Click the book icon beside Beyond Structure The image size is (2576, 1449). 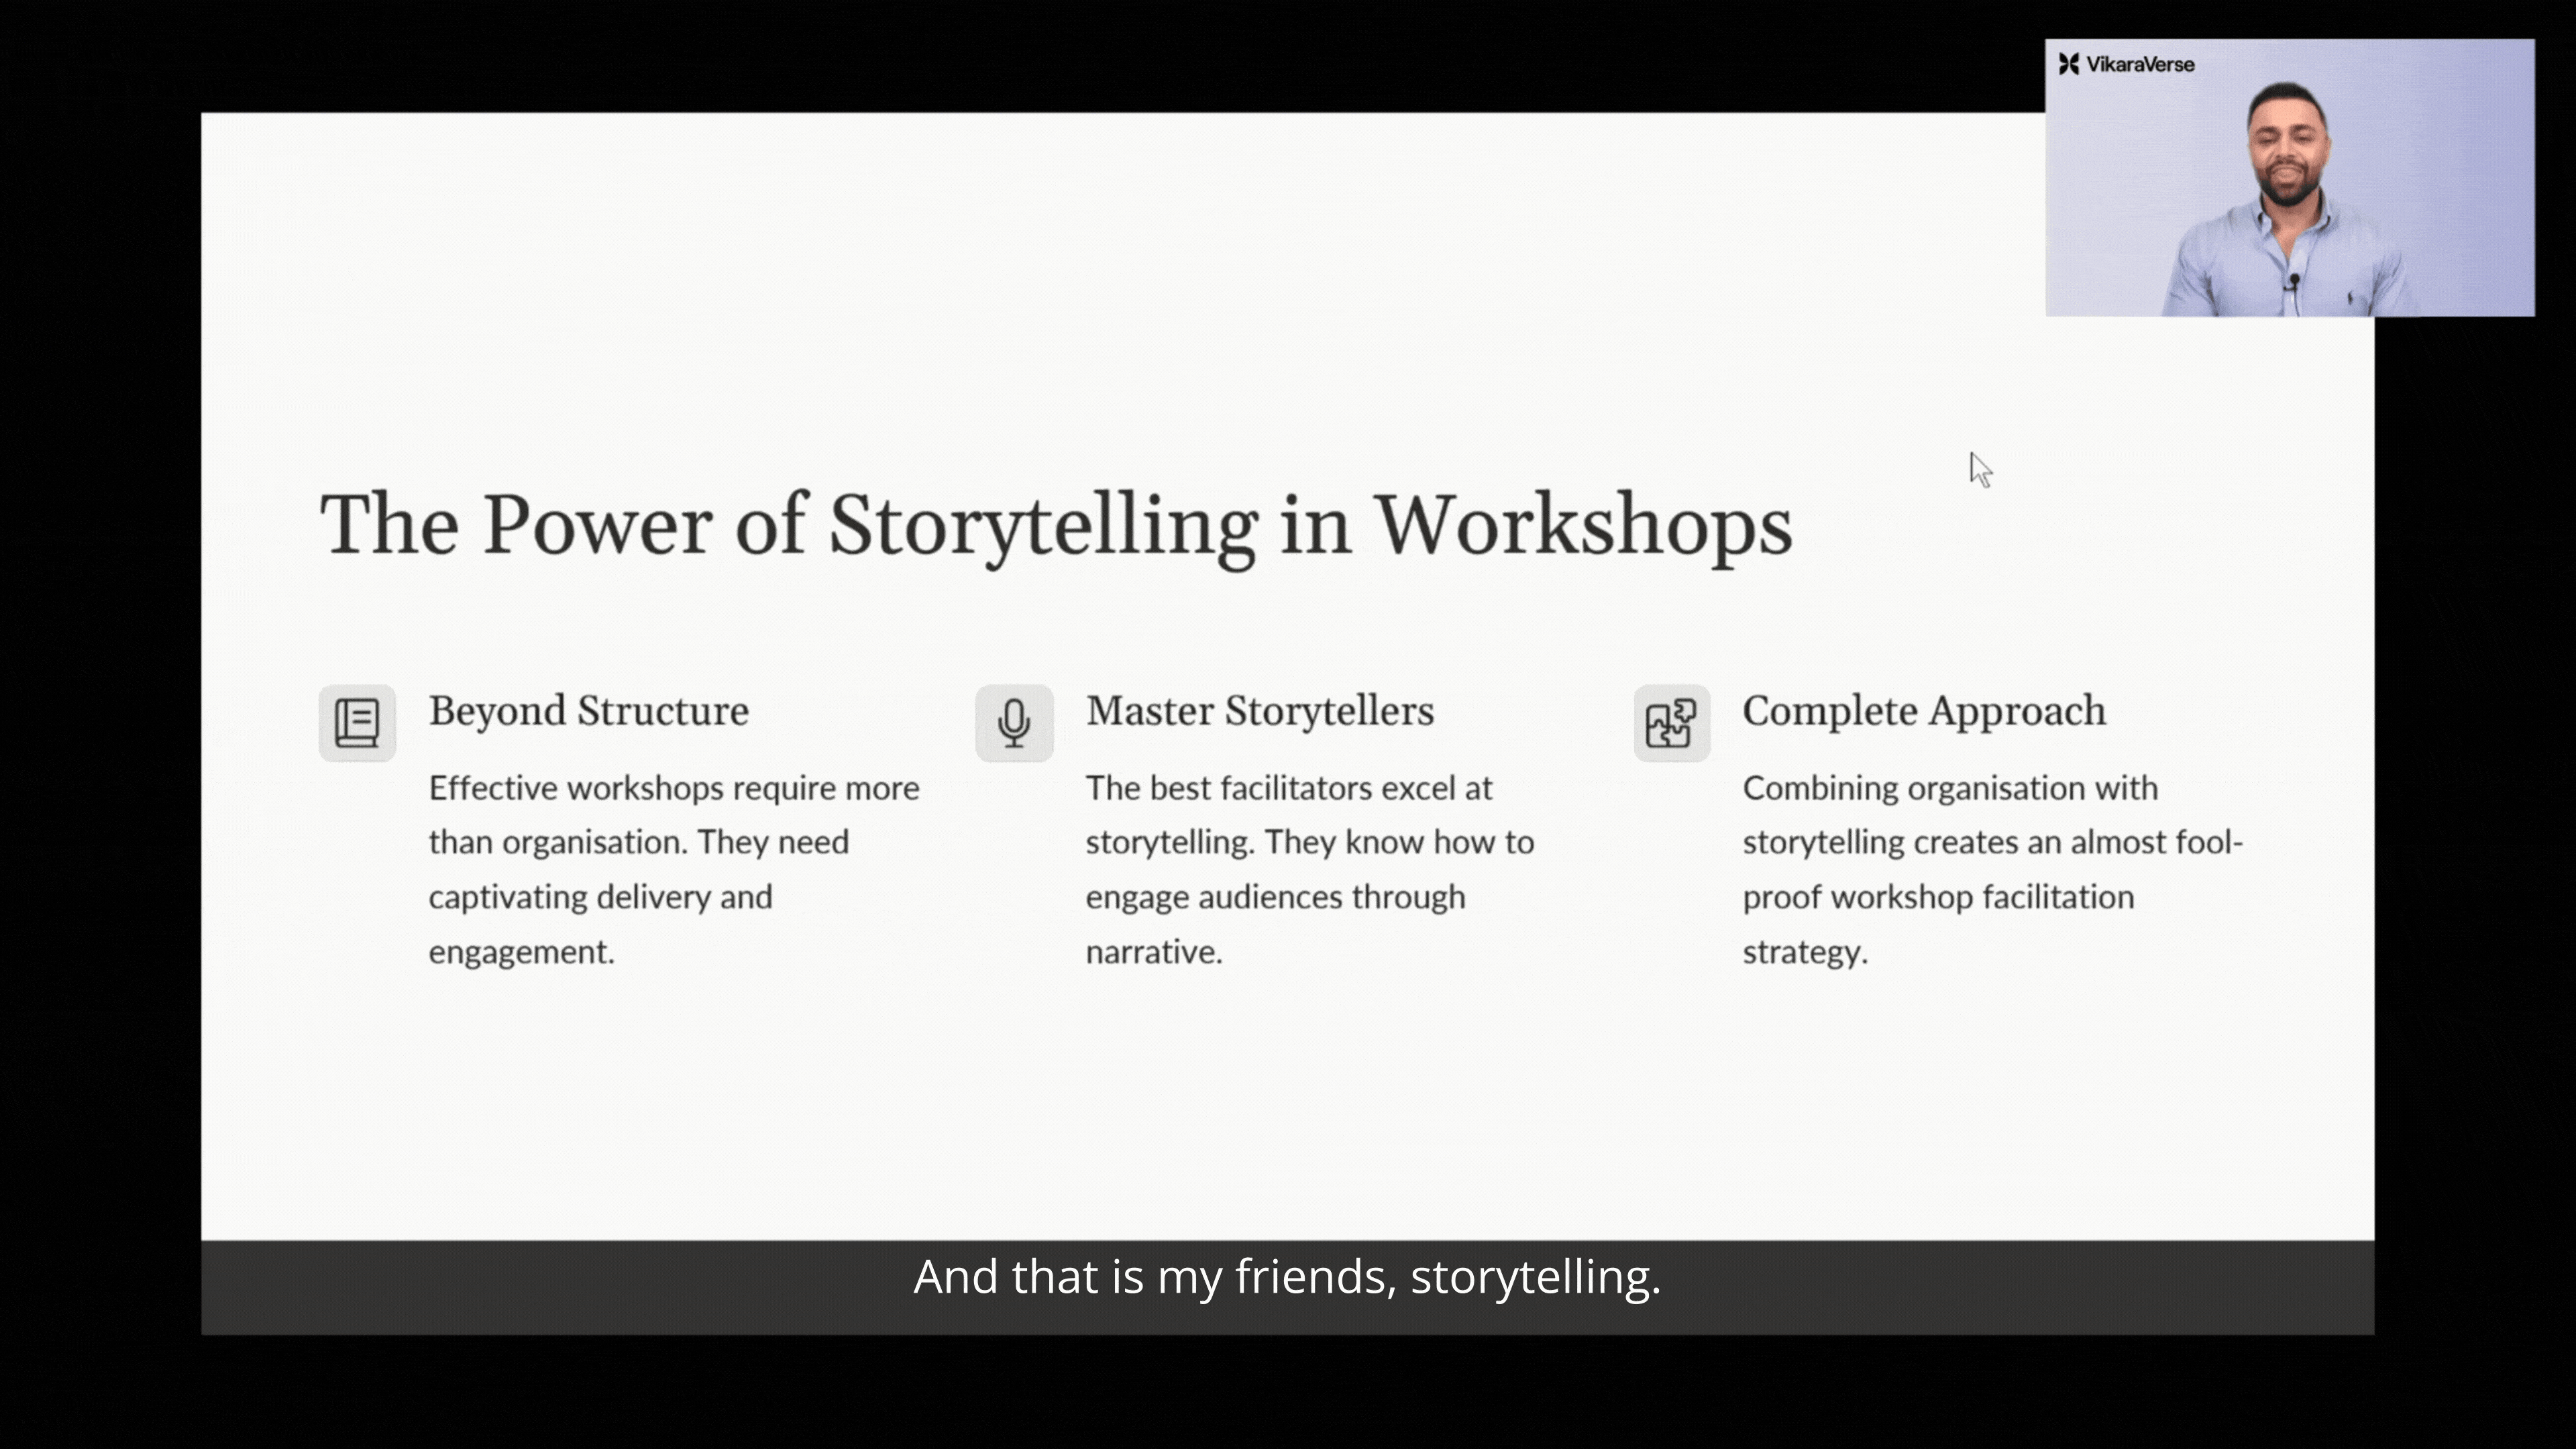[357, 722]
